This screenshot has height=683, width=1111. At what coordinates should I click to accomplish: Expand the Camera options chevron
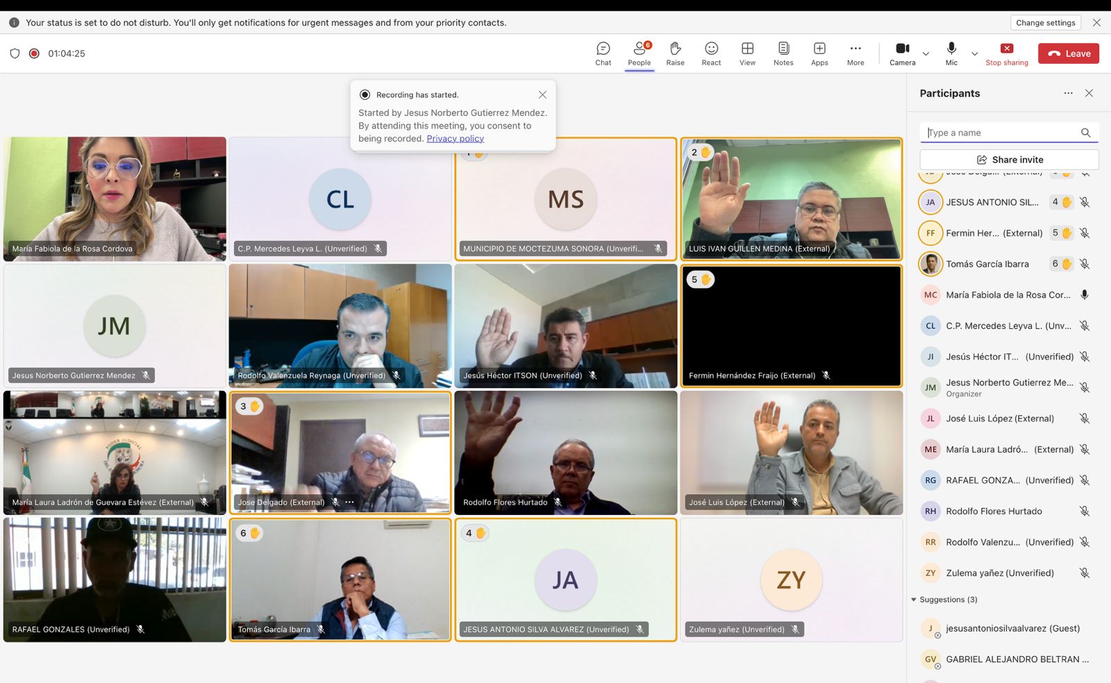(x=926, y=53)
